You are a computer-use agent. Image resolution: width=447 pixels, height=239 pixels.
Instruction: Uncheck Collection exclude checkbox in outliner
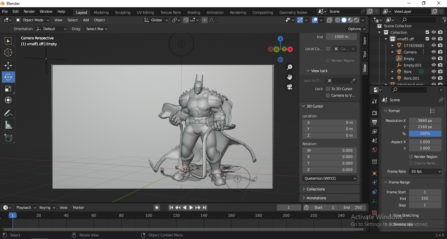[x=427, y=32]
